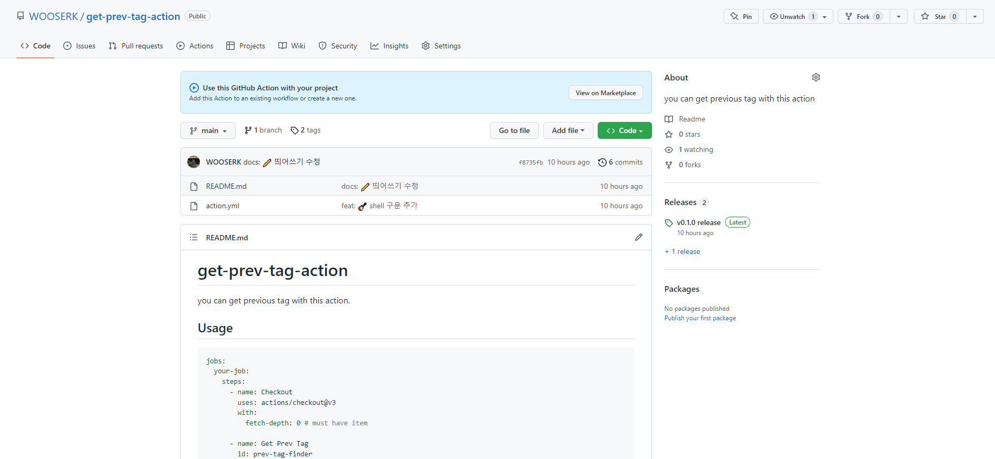Click the Latest release badge
Screen dimensions: 995x459
[x=737, y=222]
